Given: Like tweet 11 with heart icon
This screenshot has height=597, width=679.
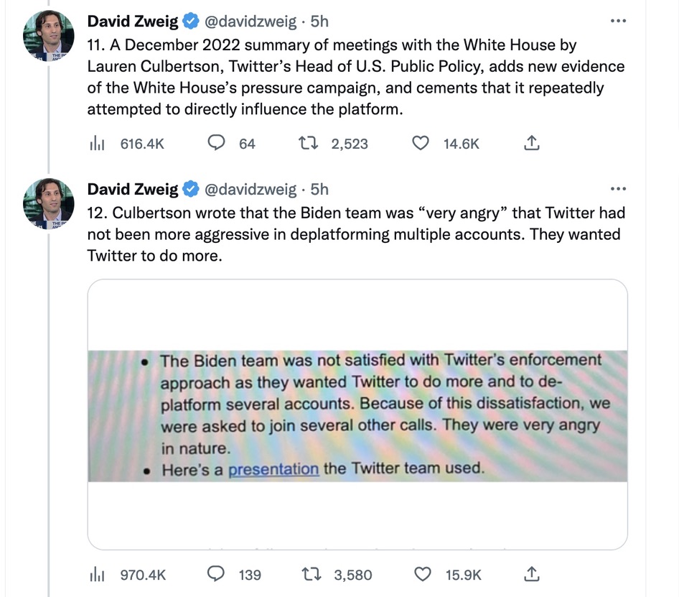Looking at the screenshot, I should [422, 144].
